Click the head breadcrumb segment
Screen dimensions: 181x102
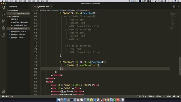coord(63,10)
